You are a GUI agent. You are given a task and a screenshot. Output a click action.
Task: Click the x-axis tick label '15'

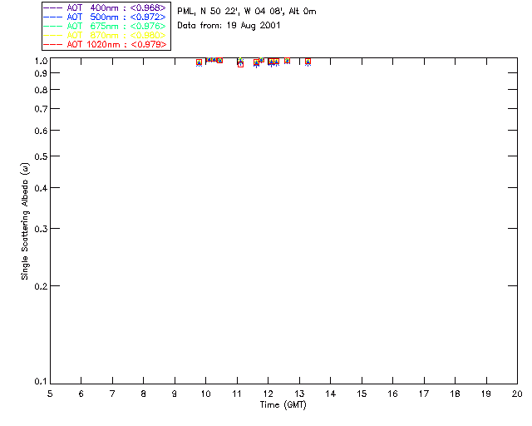tap(362, 394)
